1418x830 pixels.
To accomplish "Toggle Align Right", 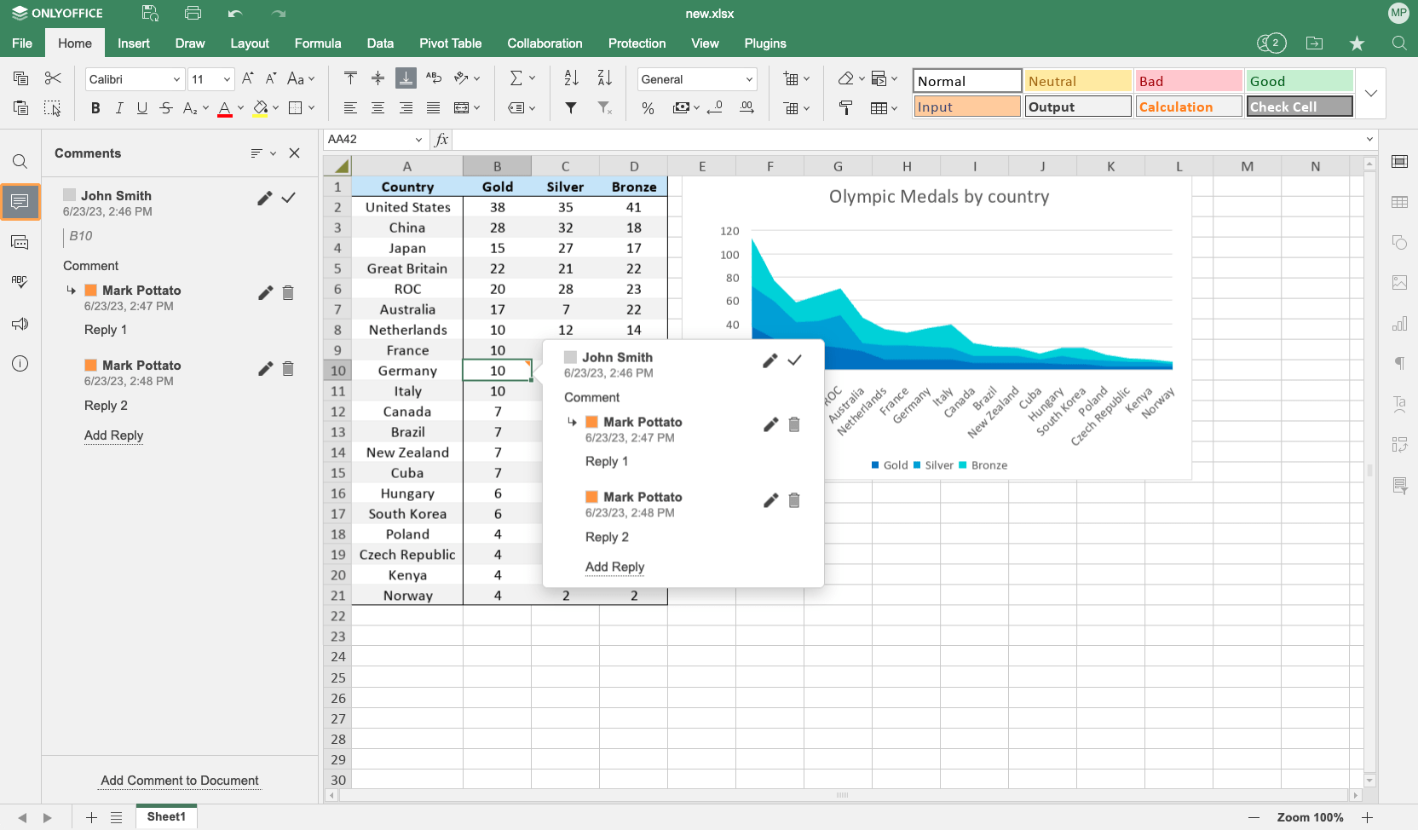I will pos(406,107).
